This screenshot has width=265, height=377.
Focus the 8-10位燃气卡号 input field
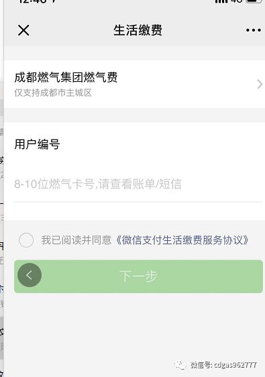[x=138, y=184]
